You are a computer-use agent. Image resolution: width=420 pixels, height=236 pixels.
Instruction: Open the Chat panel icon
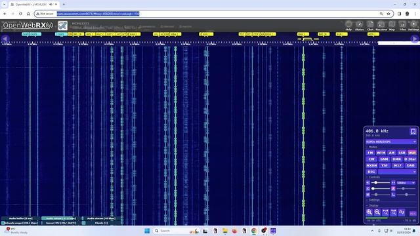(370, 25)
